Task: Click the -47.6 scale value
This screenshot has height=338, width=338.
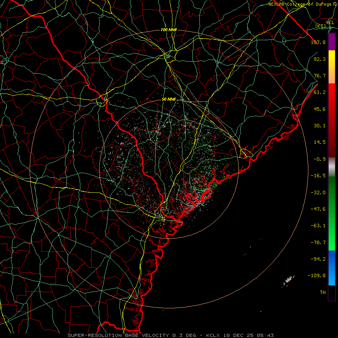Action: [318, 209]
